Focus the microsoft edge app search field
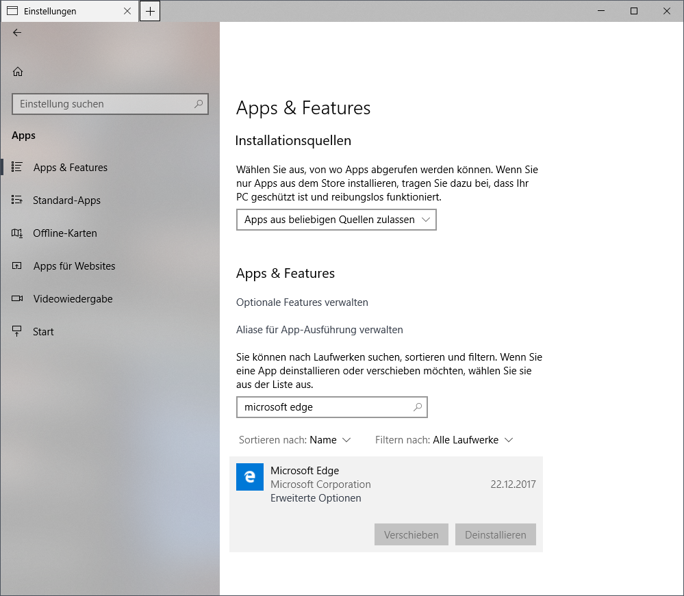 [x=332, y=406]
